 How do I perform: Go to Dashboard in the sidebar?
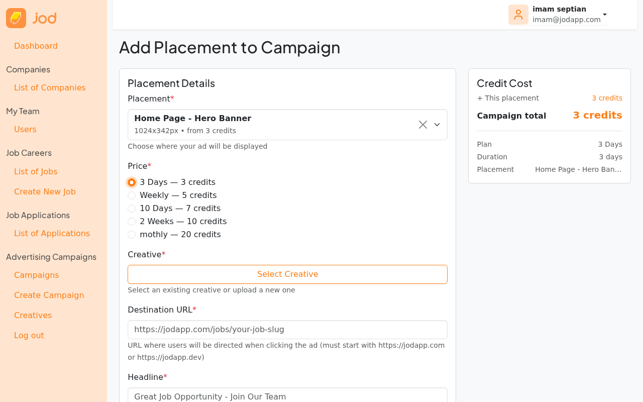coord(36,46)
